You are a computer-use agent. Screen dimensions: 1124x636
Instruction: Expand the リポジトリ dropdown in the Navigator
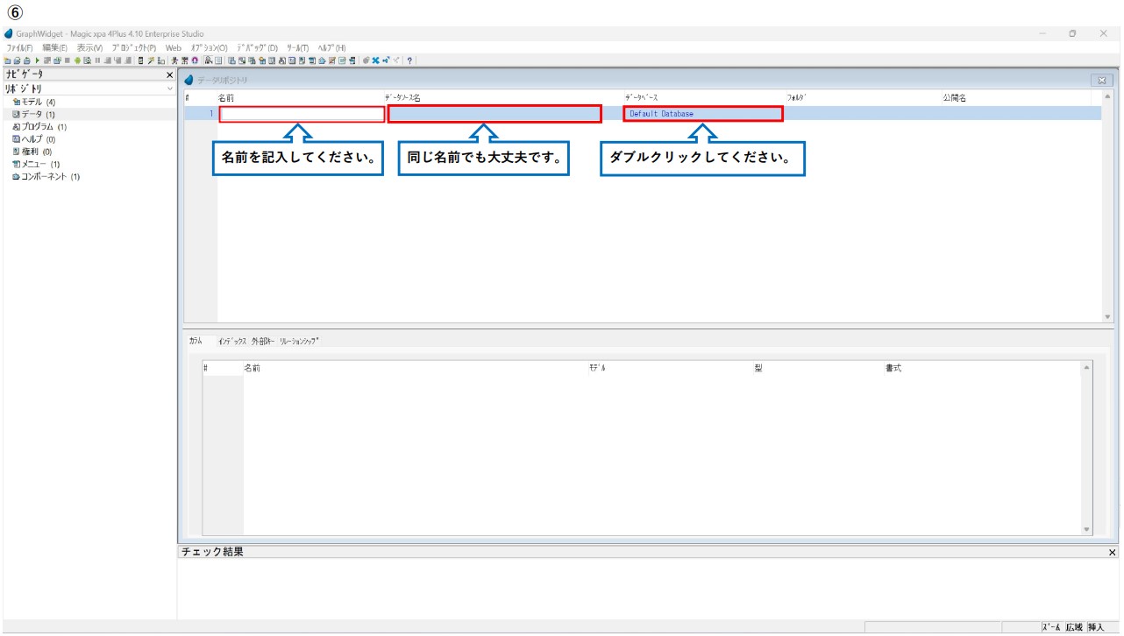pos(169,89)
